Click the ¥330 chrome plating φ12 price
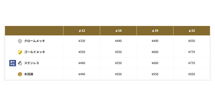The width and height of the screenshot is (215, 107). [82, 41]
